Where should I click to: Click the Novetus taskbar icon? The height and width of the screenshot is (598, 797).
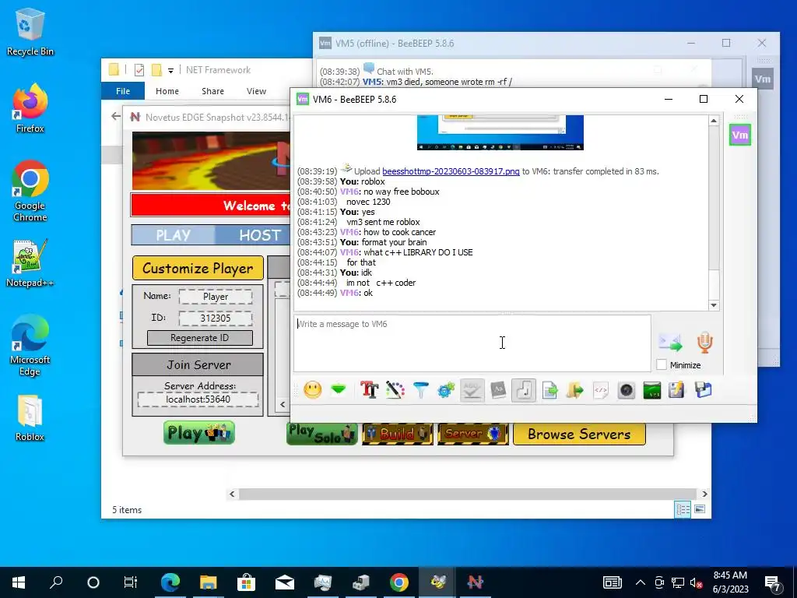[476, 582]
